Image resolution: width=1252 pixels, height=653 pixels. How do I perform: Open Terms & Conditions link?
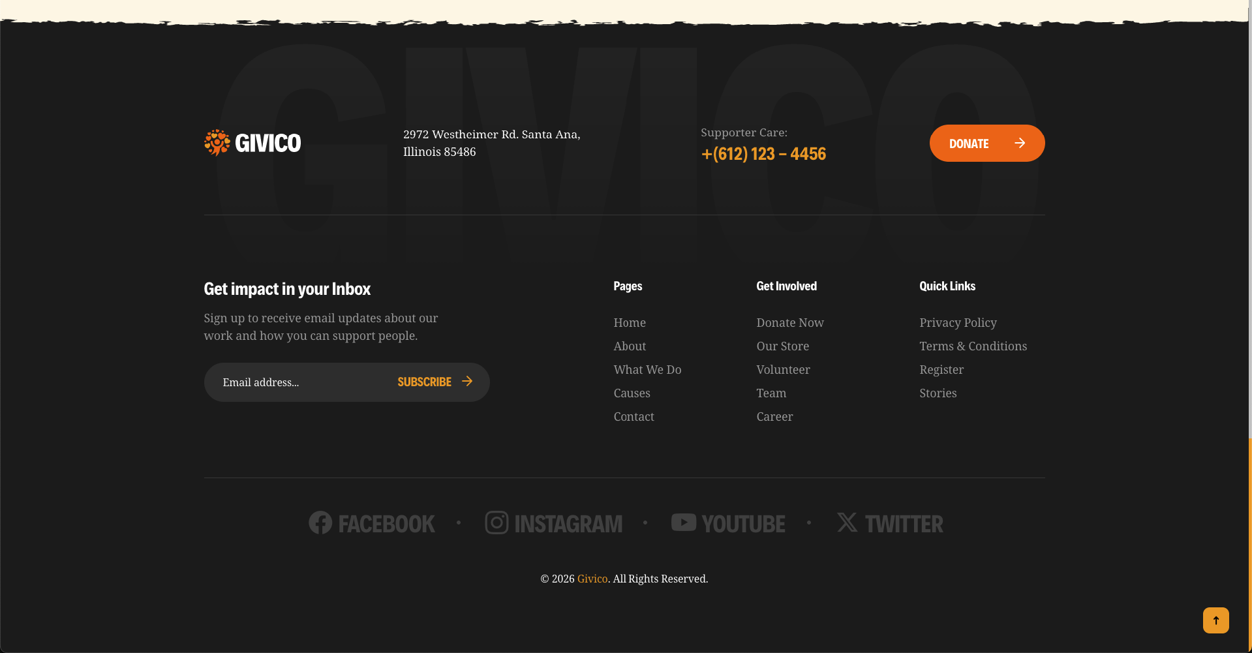(x=973, y=346)
